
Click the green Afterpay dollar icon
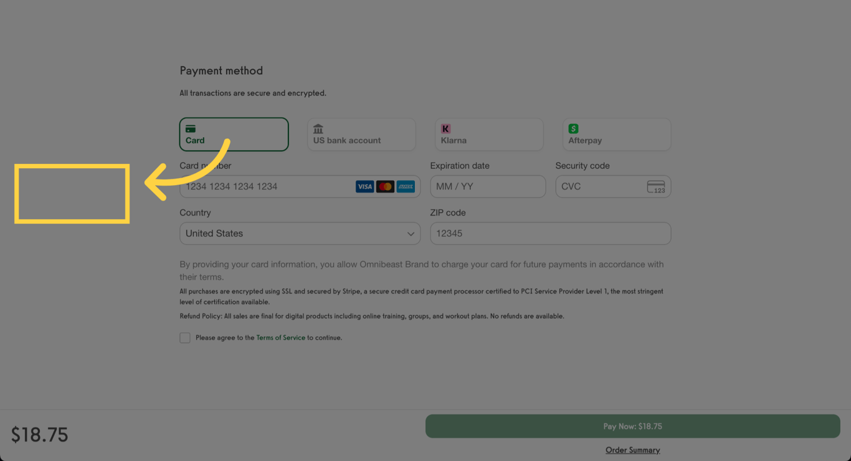pos(573,128)
